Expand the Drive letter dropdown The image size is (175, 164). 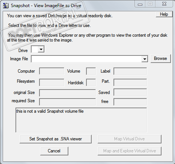coord(41,49)
